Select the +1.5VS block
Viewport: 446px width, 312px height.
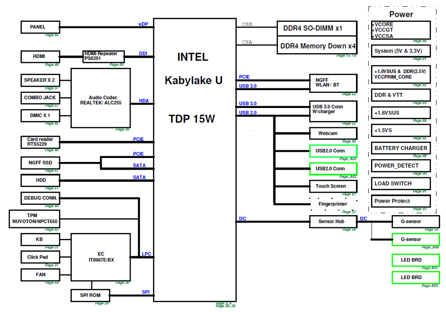(401, 130)
